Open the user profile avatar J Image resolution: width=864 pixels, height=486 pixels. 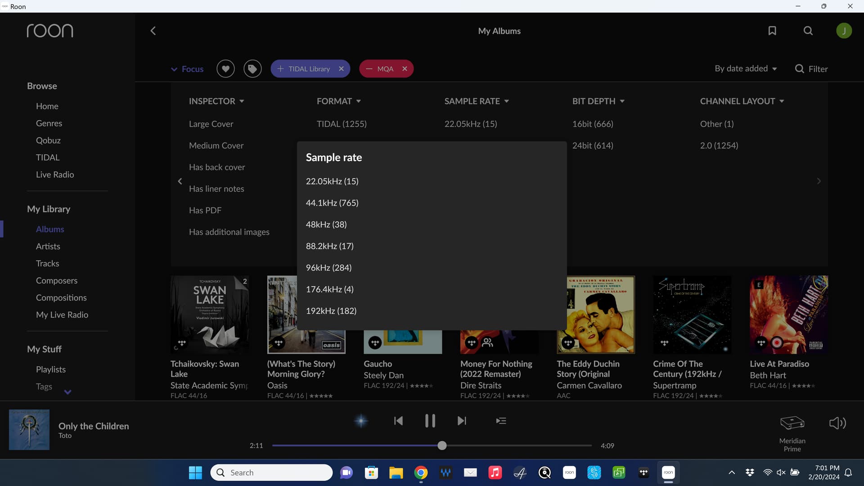point(844,31)
